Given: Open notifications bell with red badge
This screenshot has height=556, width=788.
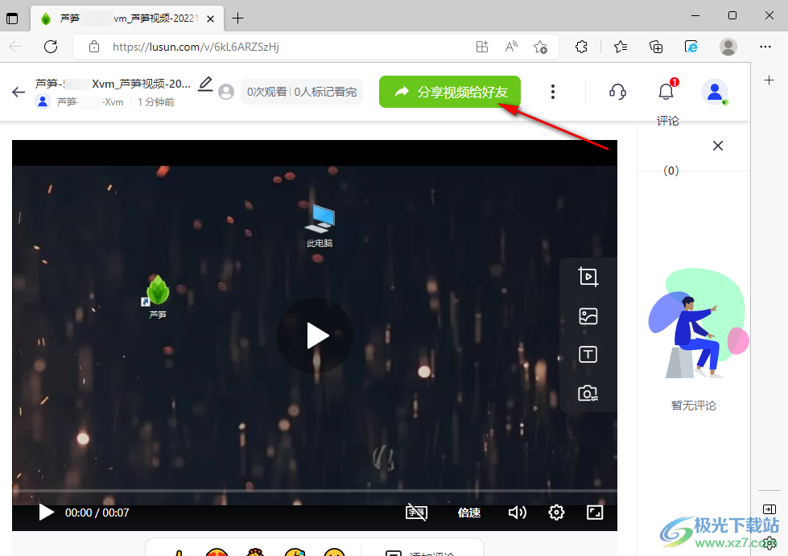Looking at the screenshot, I should pos(667,91).
